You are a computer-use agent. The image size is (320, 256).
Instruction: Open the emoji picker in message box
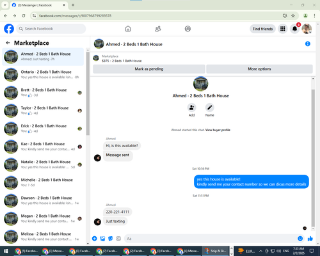tap(300, 239)
